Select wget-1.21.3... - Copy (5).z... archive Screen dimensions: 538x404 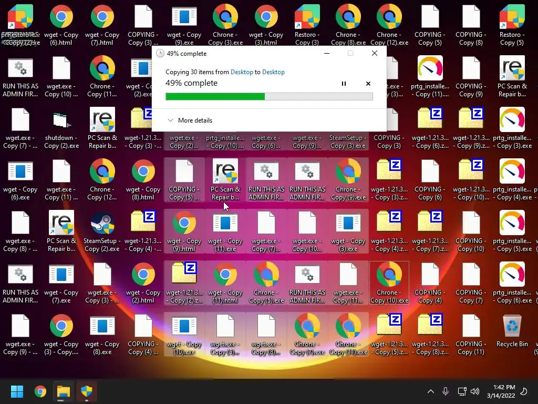pyautogui.click(x=389, y=334)
